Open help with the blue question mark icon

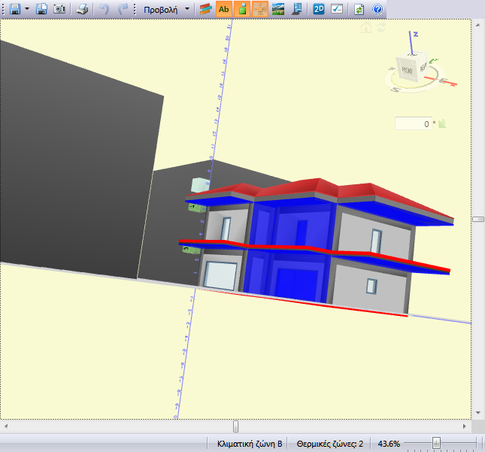click(x=377, y=10)
